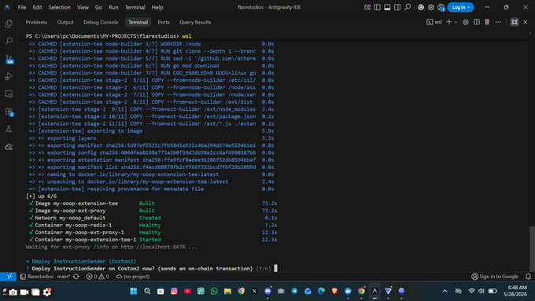Open the cloud icon view in the activity bar
535x301 pixels.
(x=9, y=147)
